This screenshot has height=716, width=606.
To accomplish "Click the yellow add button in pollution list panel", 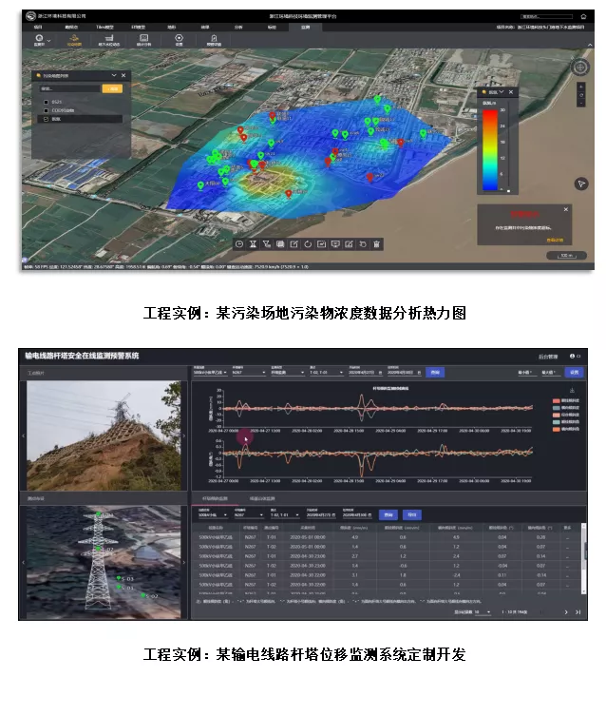I will 112,89.
